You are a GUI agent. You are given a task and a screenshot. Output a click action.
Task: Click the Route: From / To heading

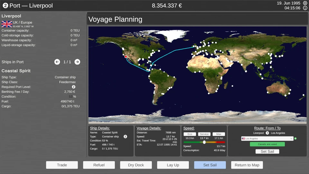pyautogui.click(x=267, y=128)
